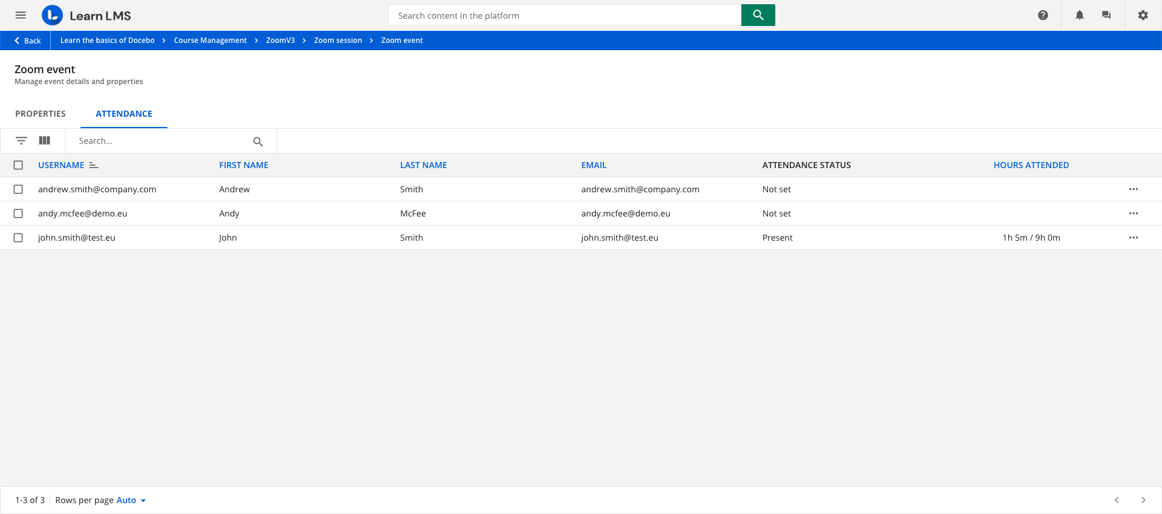
Task: Switch to the Properties tab
Action: pos(41,114)
